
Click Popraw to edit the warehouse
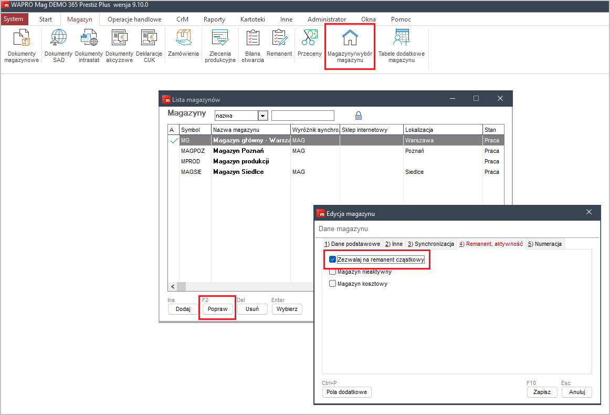click(217, 309)
